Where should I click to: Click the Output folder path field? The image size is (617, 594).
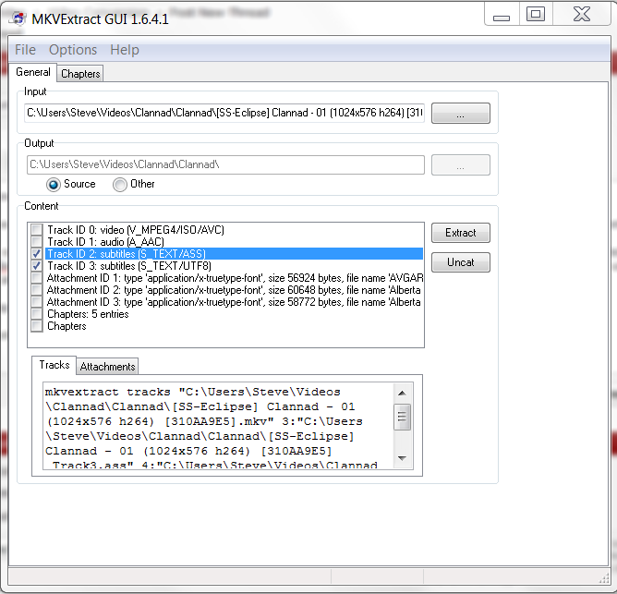[x=225, y=164]
